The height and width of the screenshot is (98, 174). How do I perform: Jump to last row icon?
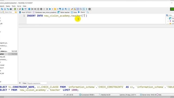[35, 9]
